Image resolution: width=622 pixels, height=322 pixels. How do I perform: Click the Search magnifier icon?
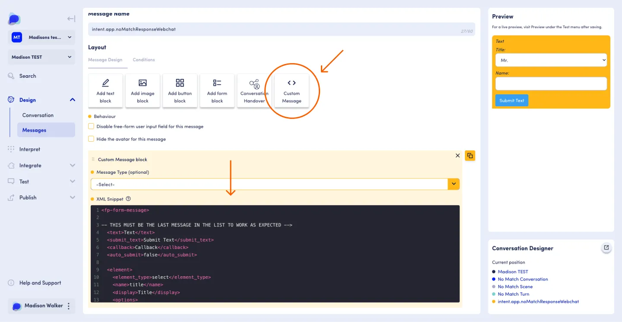[x=11, y=76]
